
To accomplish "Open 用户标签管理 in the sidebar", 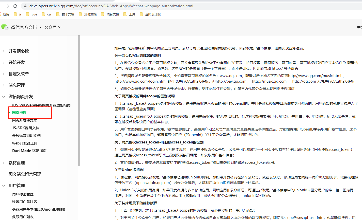I will click(x=23, y=194).
